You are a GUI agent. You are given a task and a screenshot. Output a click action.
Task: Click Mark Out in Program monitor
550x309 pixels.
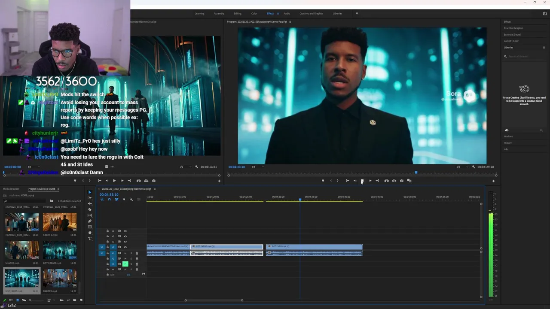click(338, 181)
